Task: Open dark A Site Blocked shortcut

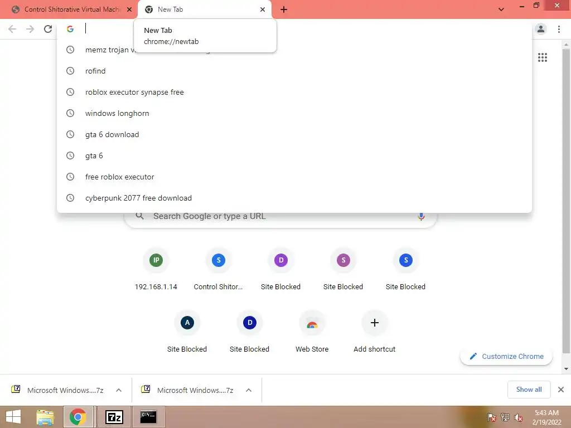Action: [x=187, y=332]
